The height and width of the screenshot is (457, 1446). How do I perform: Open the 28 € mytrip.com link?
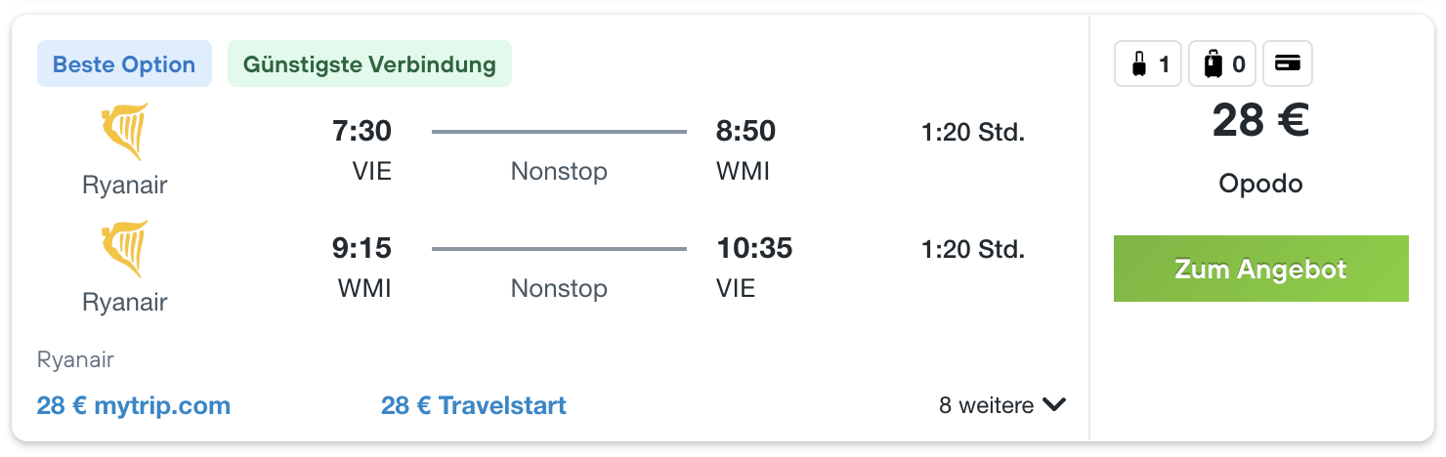point(134,405)
